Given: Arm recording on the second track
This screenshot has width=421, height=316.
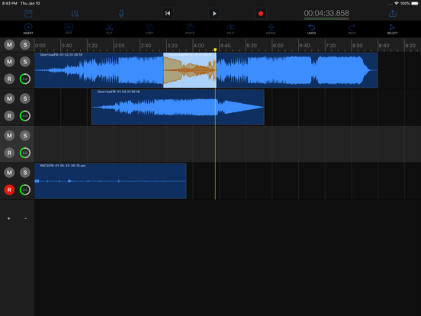Looking at the screenshot, I should click(9, 116).
